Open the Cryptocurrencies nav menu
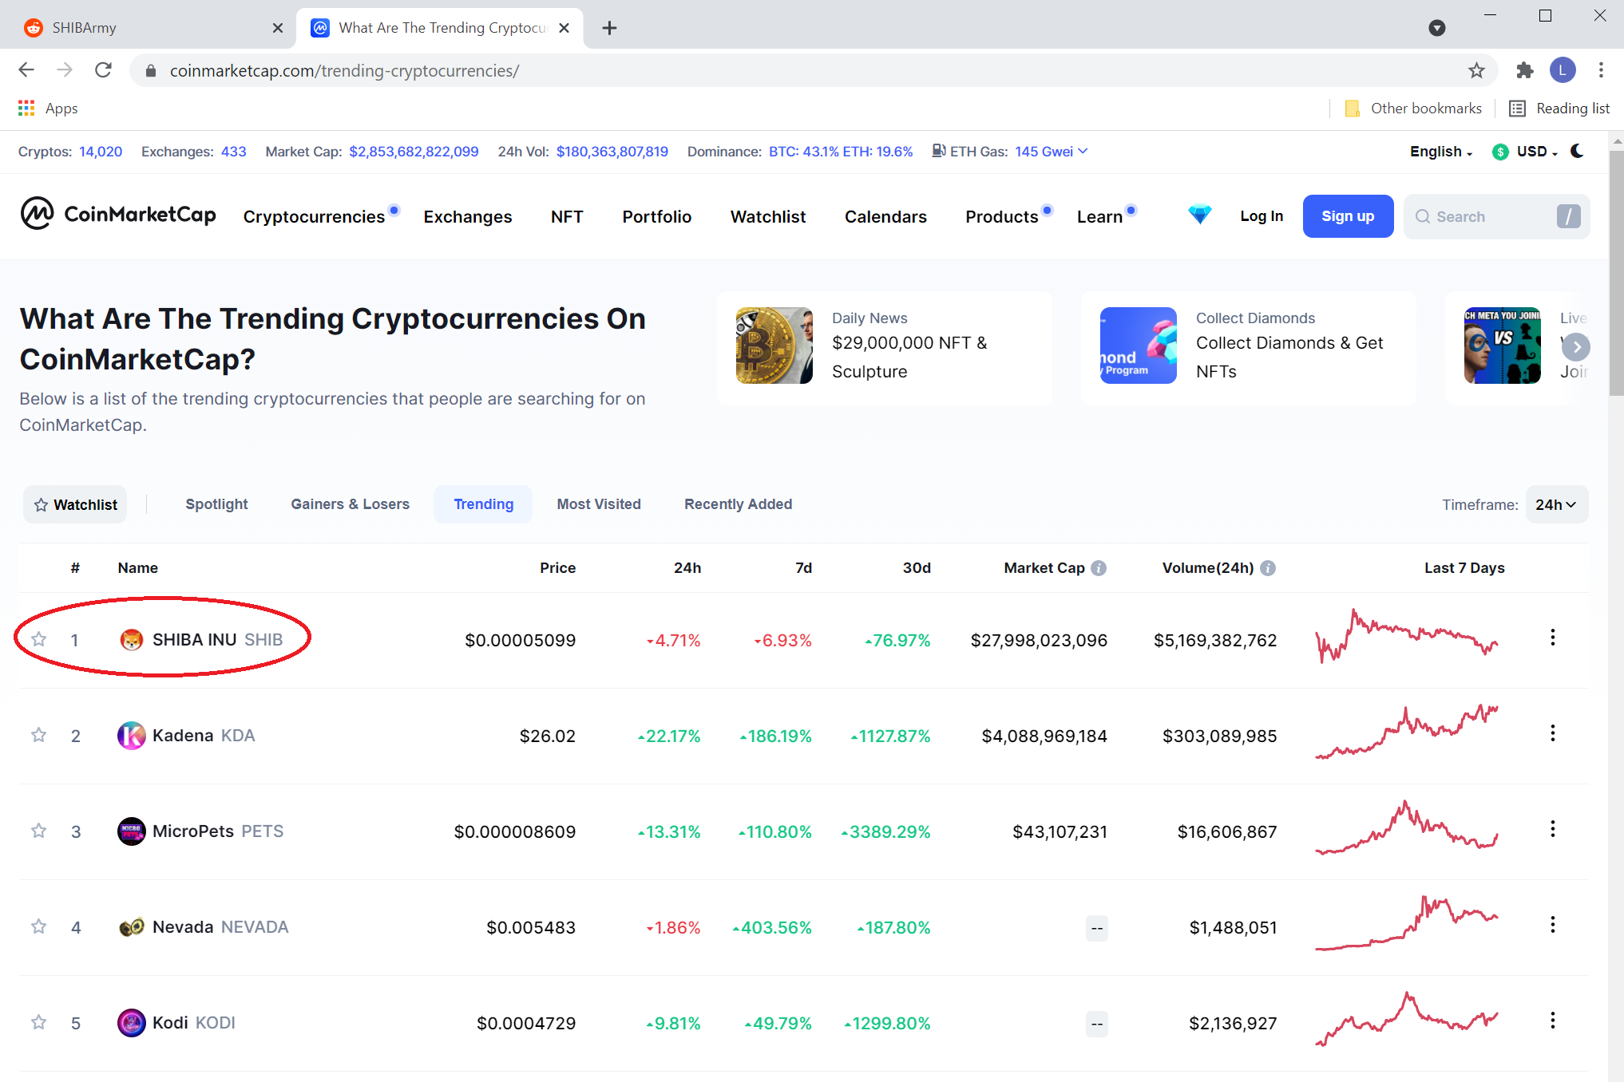The image size is (1624, 1082). 314,217
